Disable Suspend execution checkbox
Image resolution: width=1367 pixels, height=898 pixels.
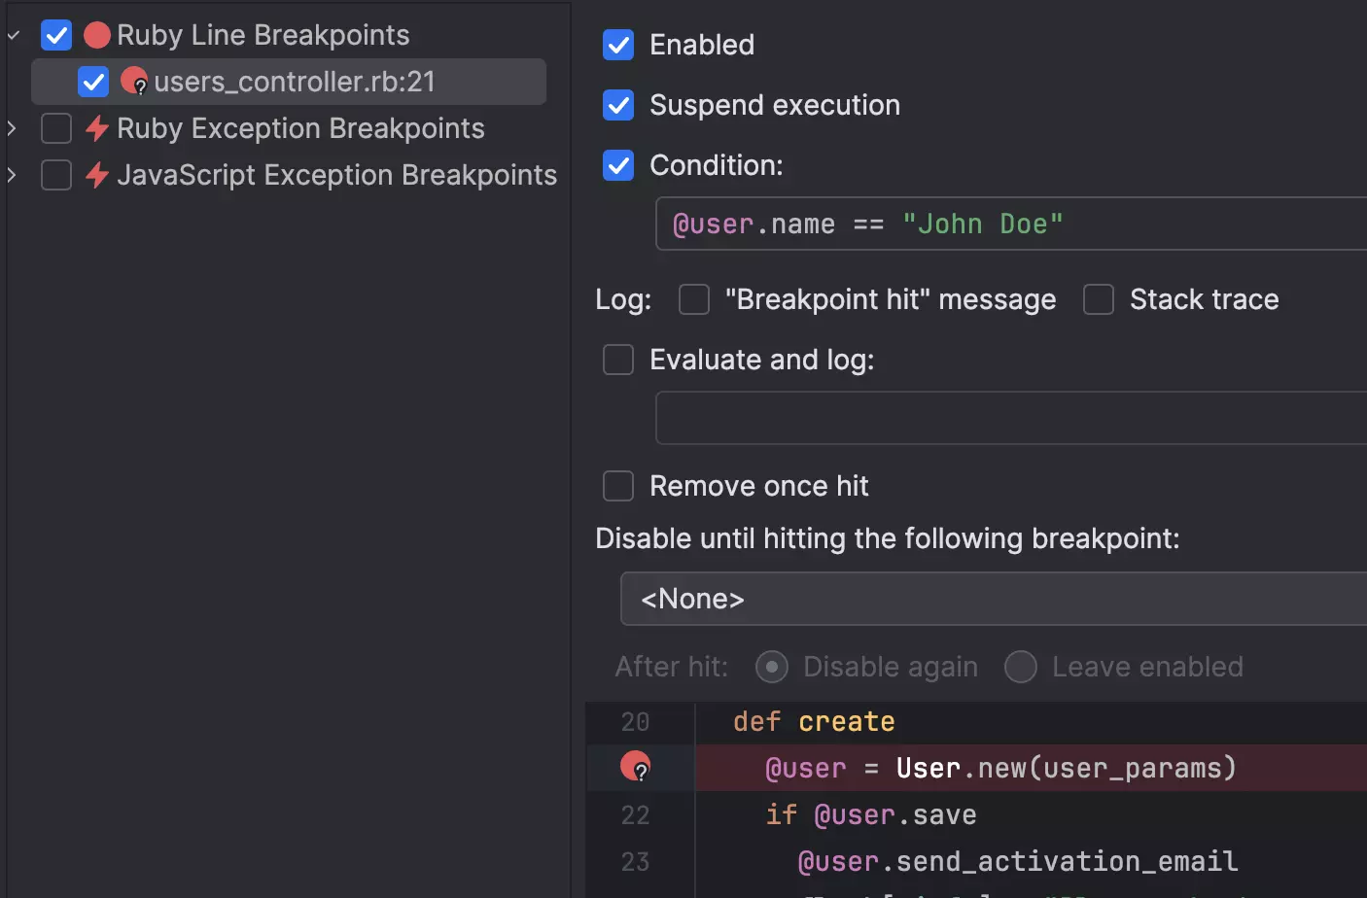click(618, 105)
